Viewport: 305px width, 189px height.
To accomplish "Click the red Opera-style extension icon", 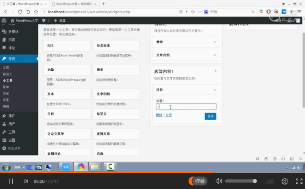I will click(268, 12).
